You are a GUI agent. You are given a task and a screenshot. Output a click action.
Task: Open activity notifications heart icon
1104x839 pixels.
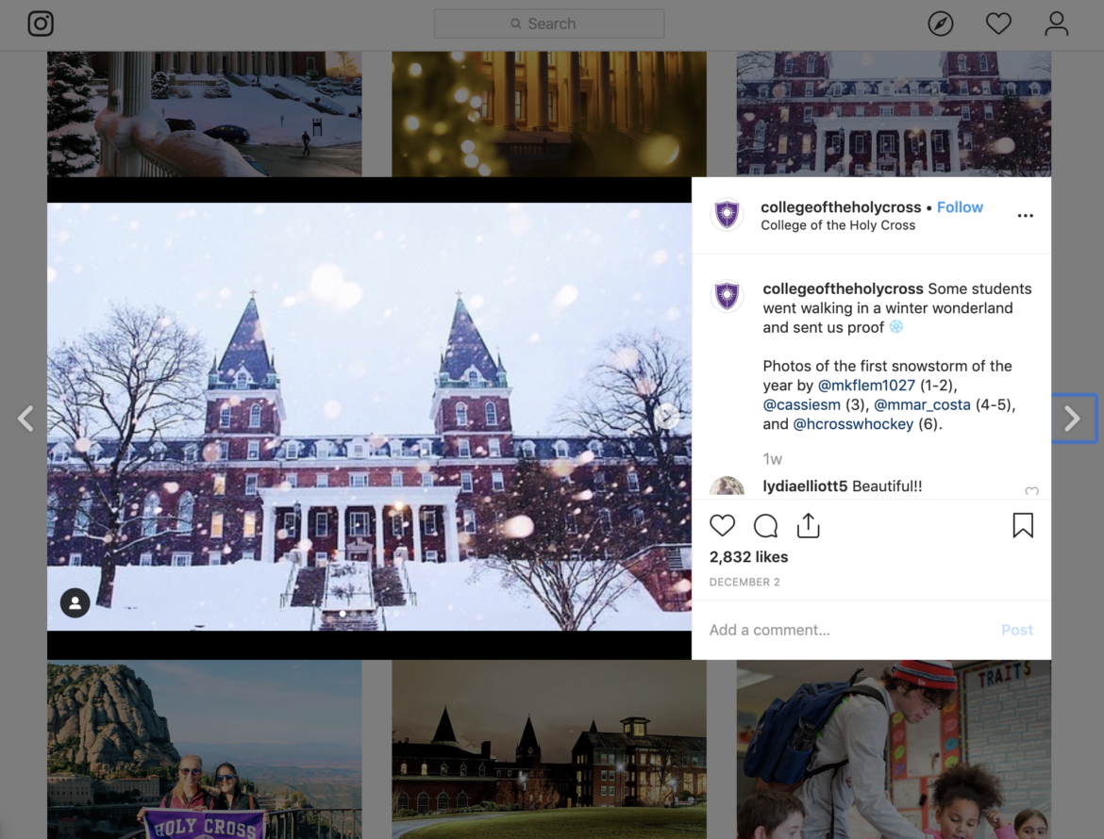997,24
